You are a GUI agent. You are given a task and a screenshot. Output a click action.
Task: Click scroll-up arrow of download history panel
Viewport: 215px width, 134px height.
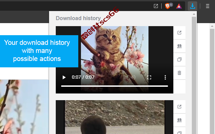(194, 14)
